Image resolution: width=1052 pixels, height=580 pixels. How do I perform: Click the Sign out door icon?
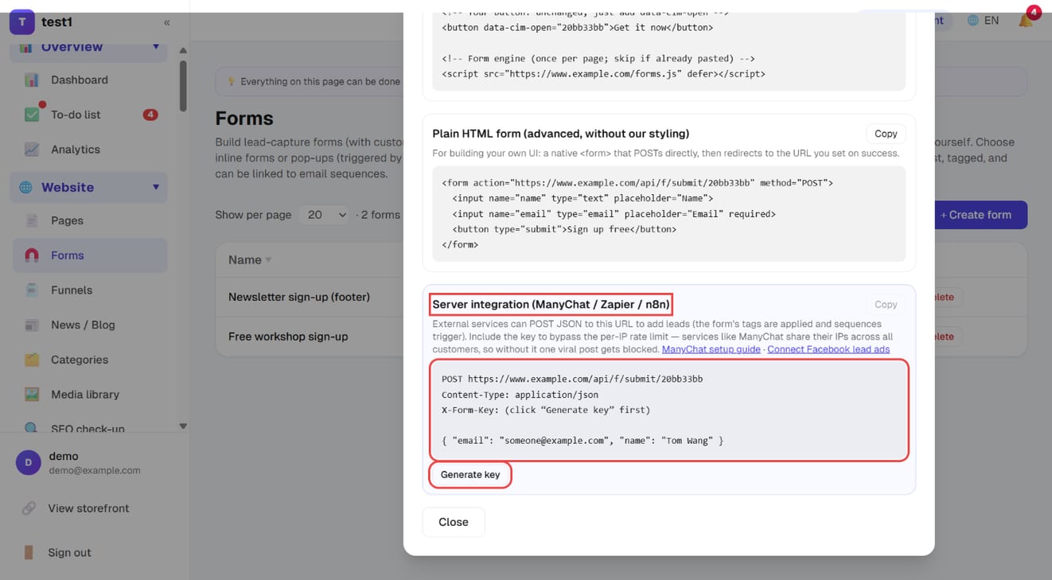[x=29, y=552]
